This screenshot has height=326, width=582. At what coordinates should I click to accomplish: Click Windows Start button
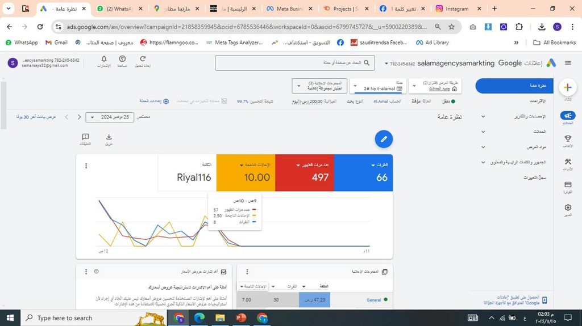10,318
